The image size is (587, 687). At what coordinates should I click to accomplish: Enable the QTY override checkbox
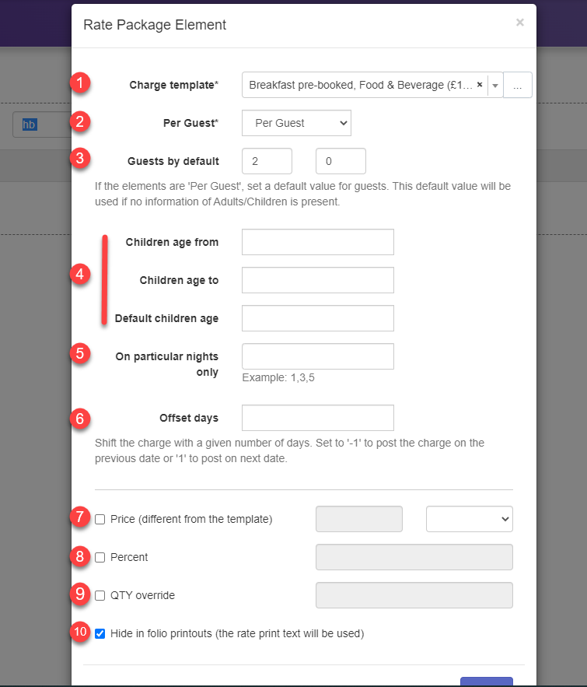100,595
